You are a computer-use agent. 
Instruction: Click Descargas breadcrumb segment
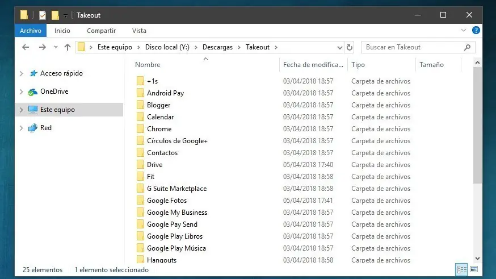pyautogui.click(x=217, y=47)
